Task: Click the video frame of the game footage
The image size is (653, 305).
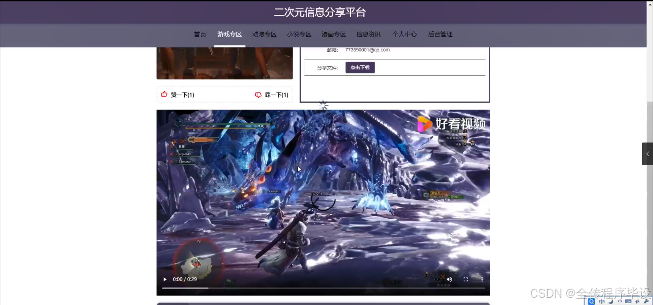Action: 323,202
